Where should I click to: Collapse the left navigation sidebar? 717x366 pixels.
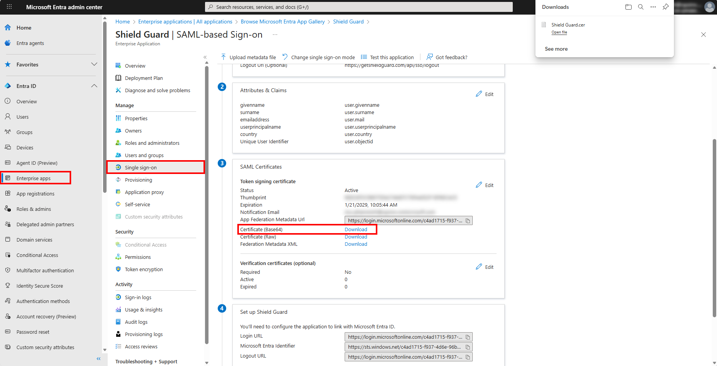(98, 359)
